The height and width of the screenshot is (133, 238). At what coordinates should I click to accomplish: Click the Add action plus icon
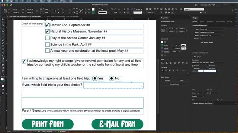[201, 39]
